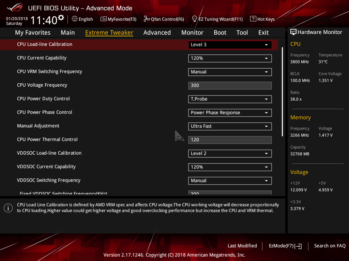This screenshot has height=261, width=349.
Task: Click the EZ Tuning Wizard bulb icon
Action: click(195, 19)
